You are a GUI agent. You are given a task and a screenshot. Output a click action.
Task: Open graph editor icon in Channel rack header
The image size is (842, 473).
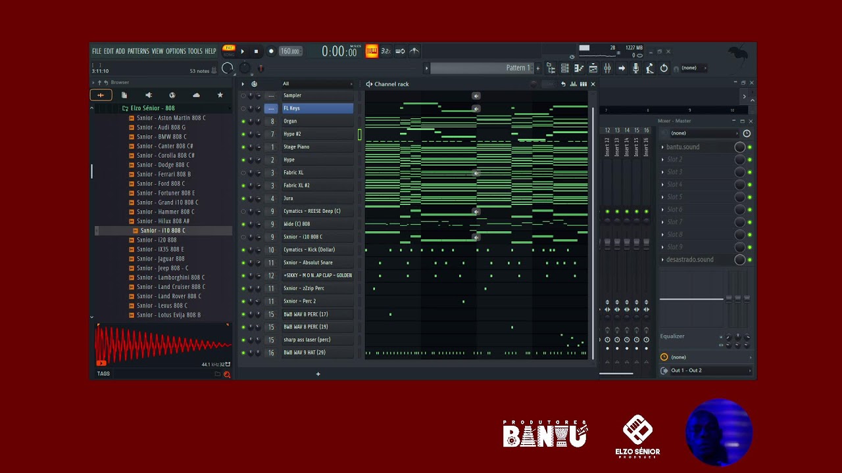574,84
